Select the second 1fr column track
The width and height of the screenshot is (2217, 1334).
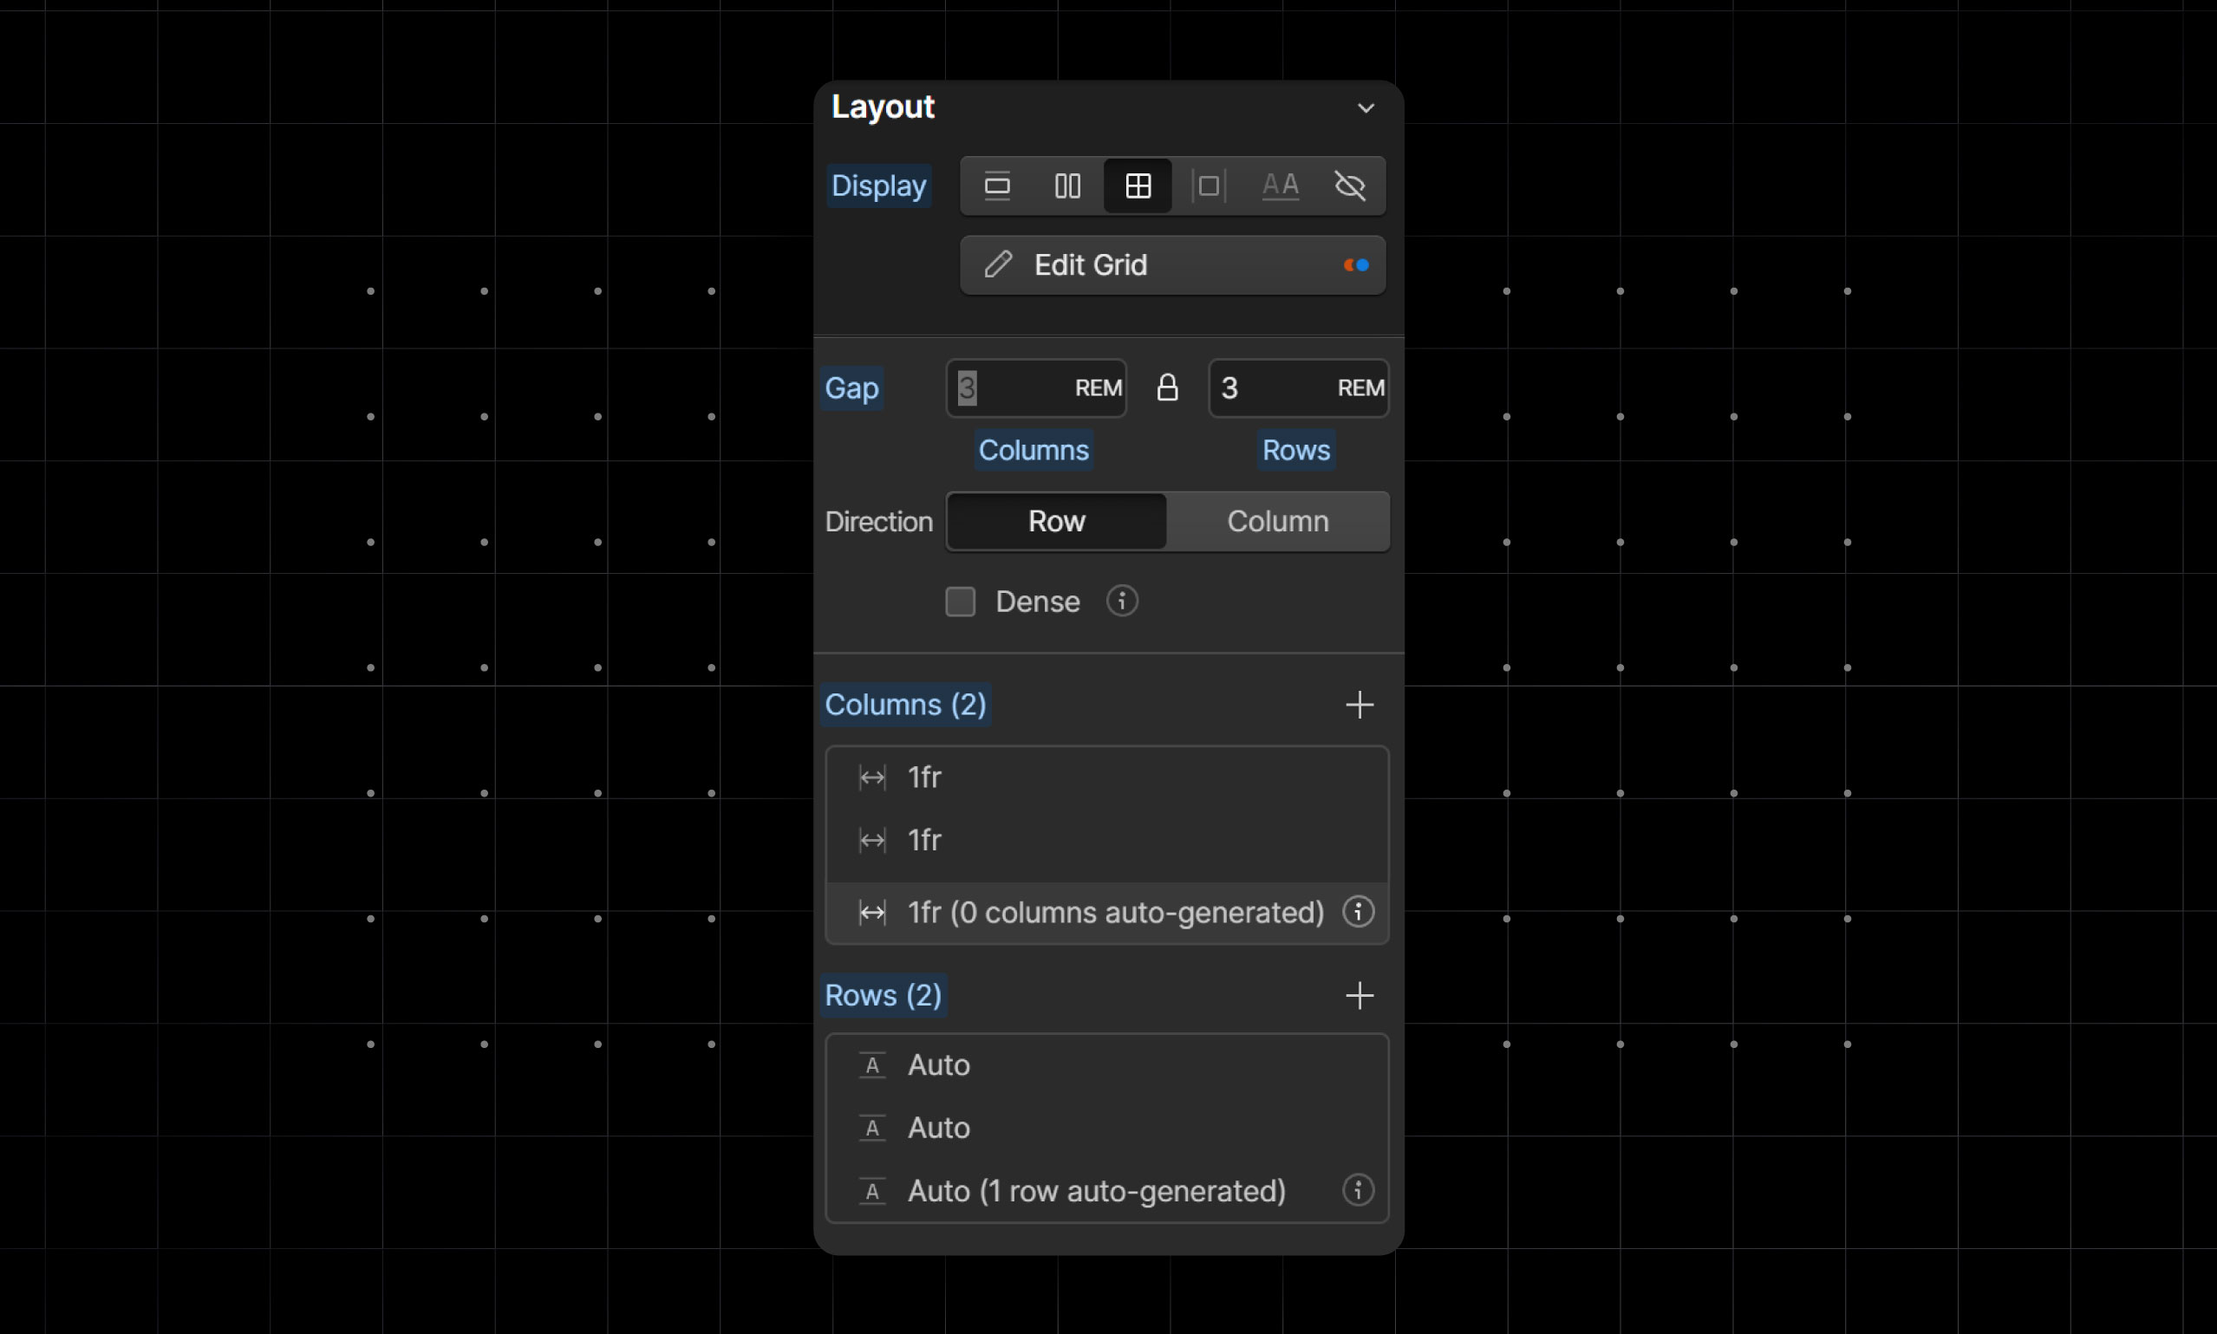pos(1107,841)
